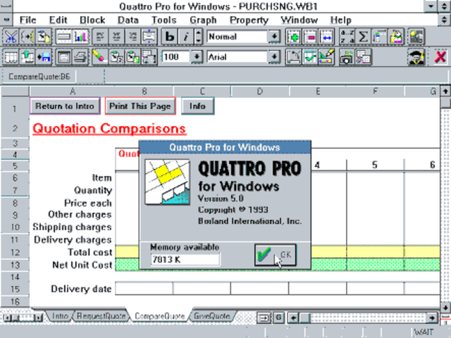Screen dimensions: 451x338
Task: Switch to the RequestQuote page tab
Action: pyautogui.click(x=101, y=316)
